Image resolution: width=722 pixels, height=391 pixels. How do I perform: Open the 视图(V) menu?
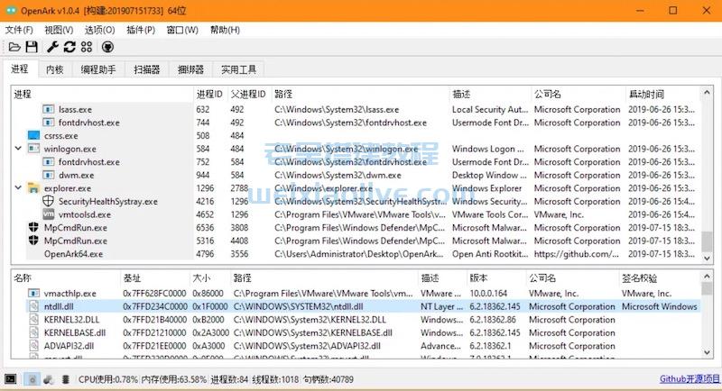pos(59,30)
